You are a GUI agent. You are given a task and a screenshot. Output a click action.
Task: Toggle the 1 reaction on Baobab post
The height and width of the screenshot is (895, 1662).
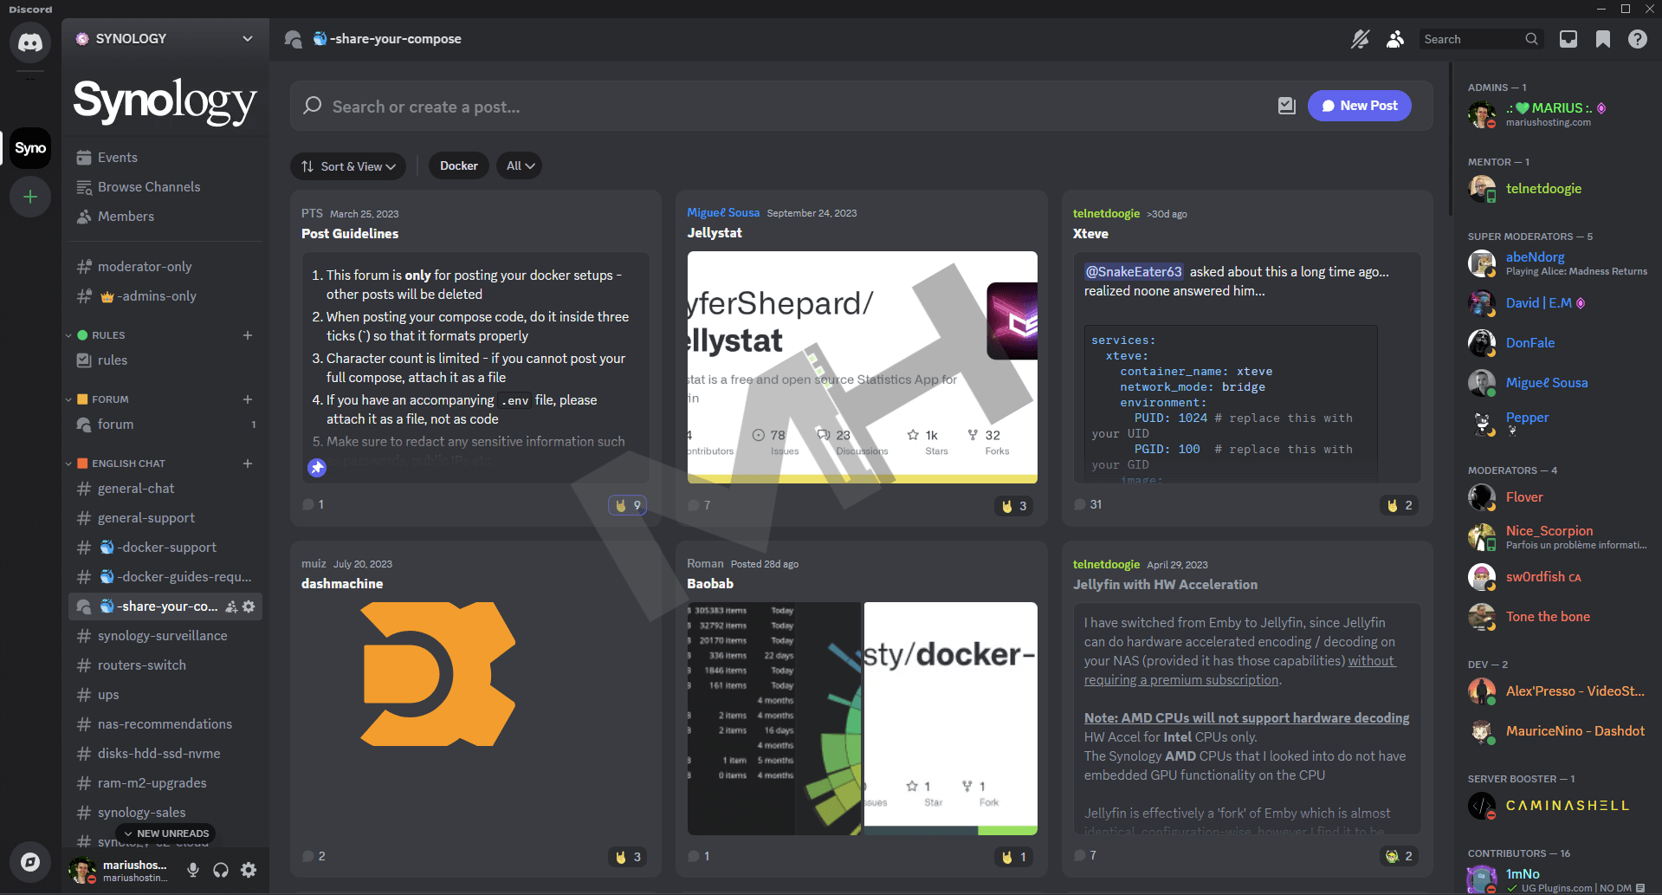[x=1013, y=857]
